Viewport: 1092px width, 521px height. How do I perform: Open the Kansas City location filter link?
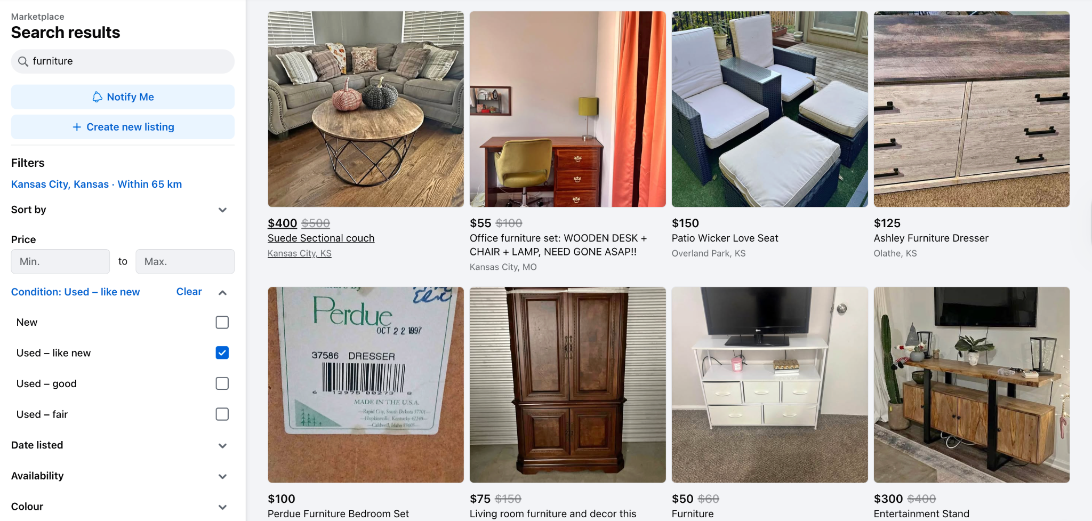point(97,184)
